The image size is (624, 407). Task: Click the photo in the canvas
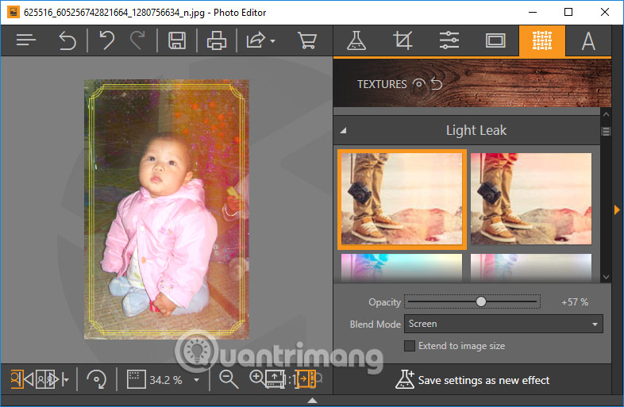(x=167, y=209)
